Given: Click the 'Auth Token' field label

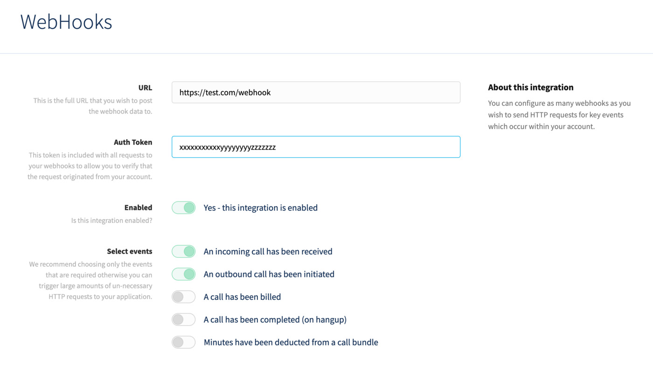Looking at the screenshot, I should click(133, 142).
